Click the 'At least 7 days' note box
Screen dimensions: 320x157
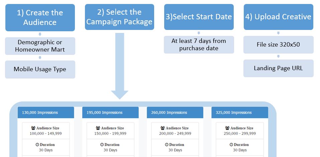(x=199, y=45)
